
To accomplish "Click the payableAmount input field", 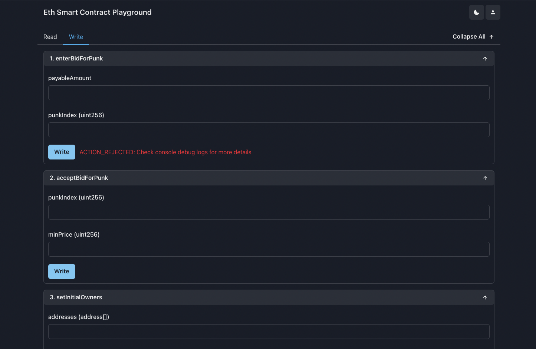I will coord(269,93).
